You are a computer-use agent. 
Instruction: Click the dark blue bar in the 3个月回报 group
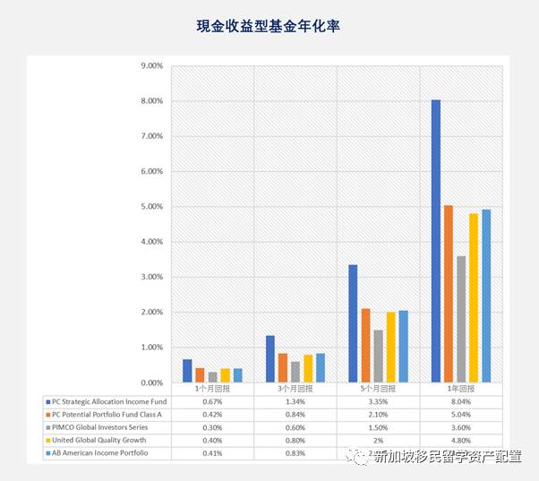tap(270, 358)
